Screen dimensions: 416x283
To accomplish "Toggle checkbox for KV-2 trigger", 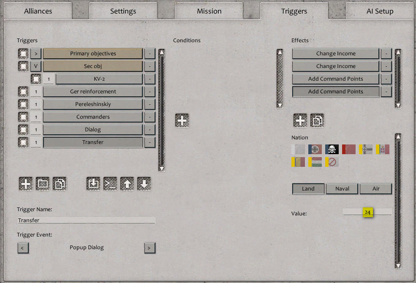I will pyautogui.click(x=36, y=79).
